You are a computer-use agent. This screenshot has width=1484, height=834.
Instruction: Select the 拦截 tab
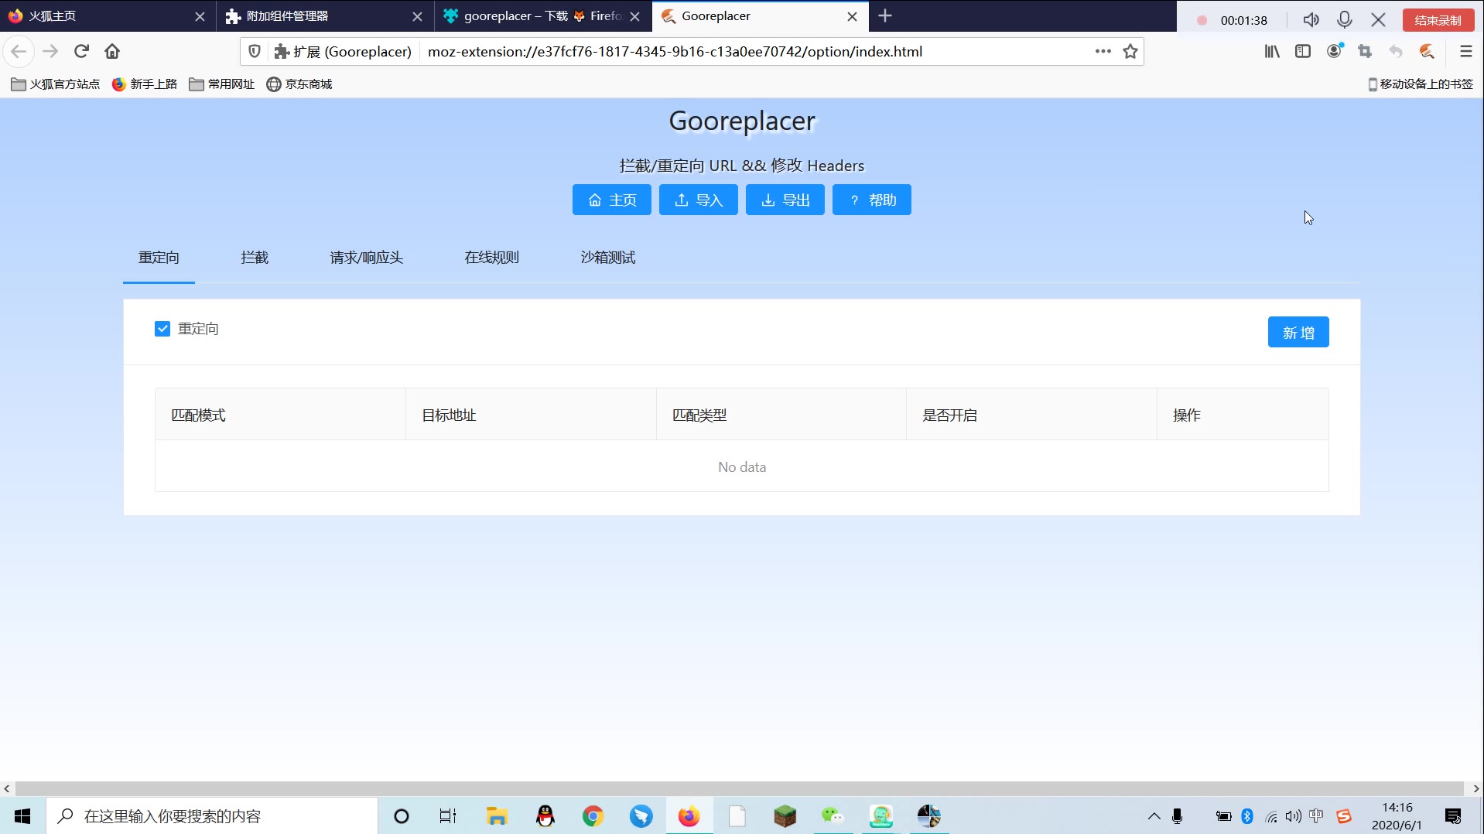255,258
